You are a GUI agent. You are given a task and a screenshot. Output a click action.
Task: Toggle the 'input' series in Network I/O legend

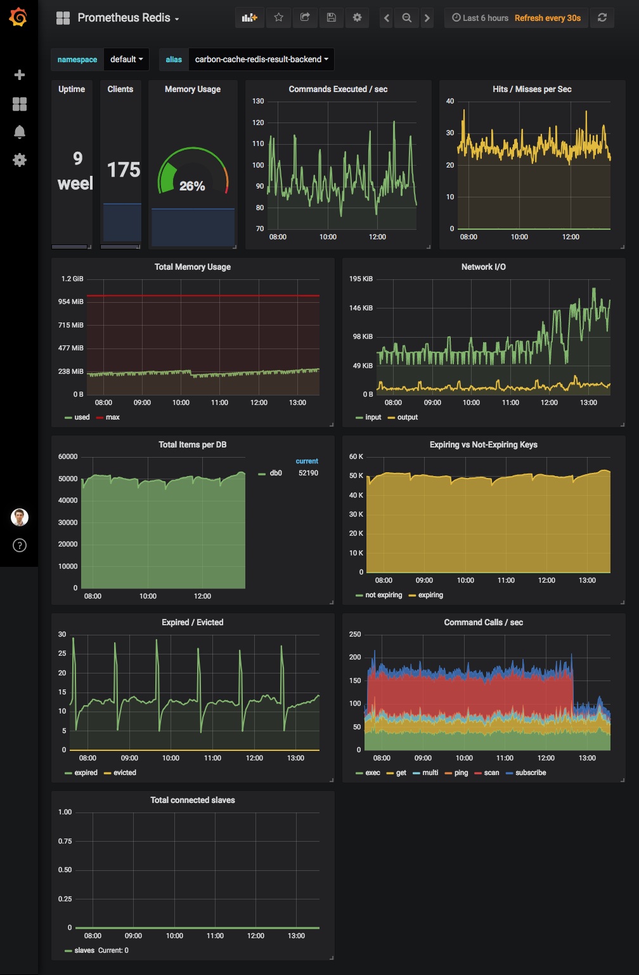(371, 417)
